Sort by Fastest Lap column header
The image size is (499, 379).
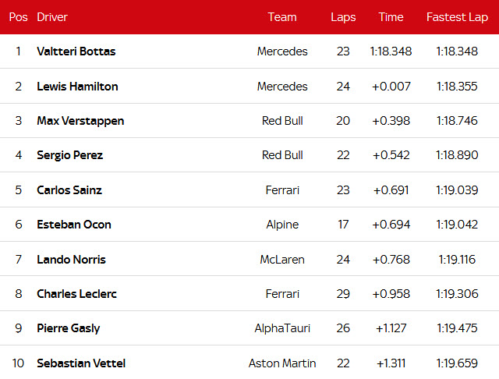point(457,17)
